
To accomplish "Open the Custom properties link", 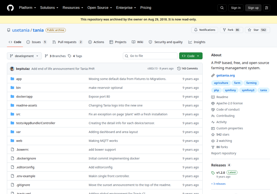I will 229,128.
